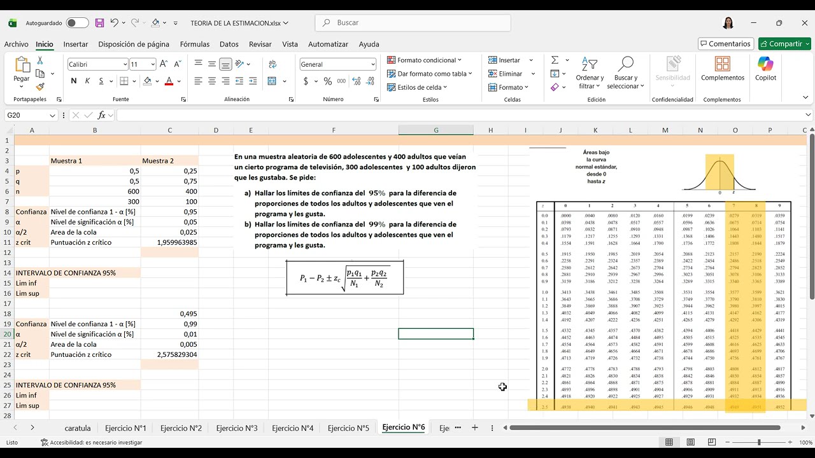Open the Ejercicio N°3 sheet tab
This screenshot has height=458, width=815.
[x=237, y=428]
